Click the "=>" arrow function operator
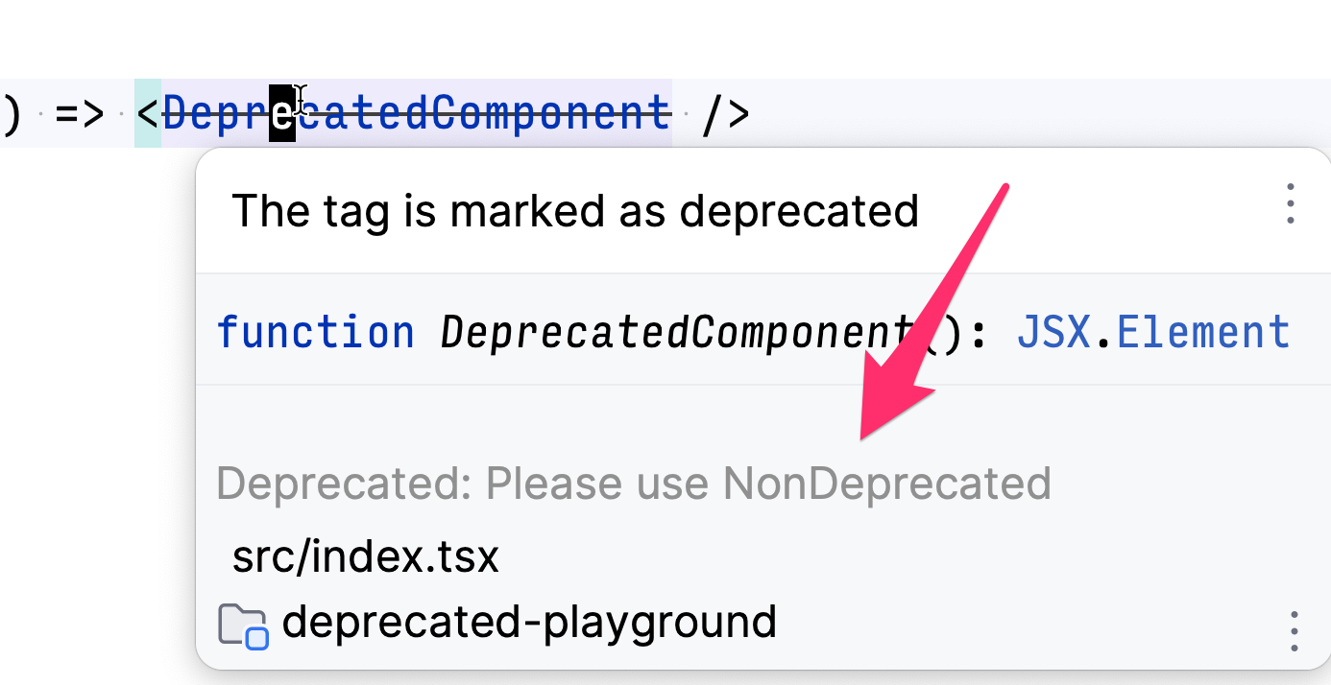Screen dimensions: 1331x685 [x=79, y=114]
